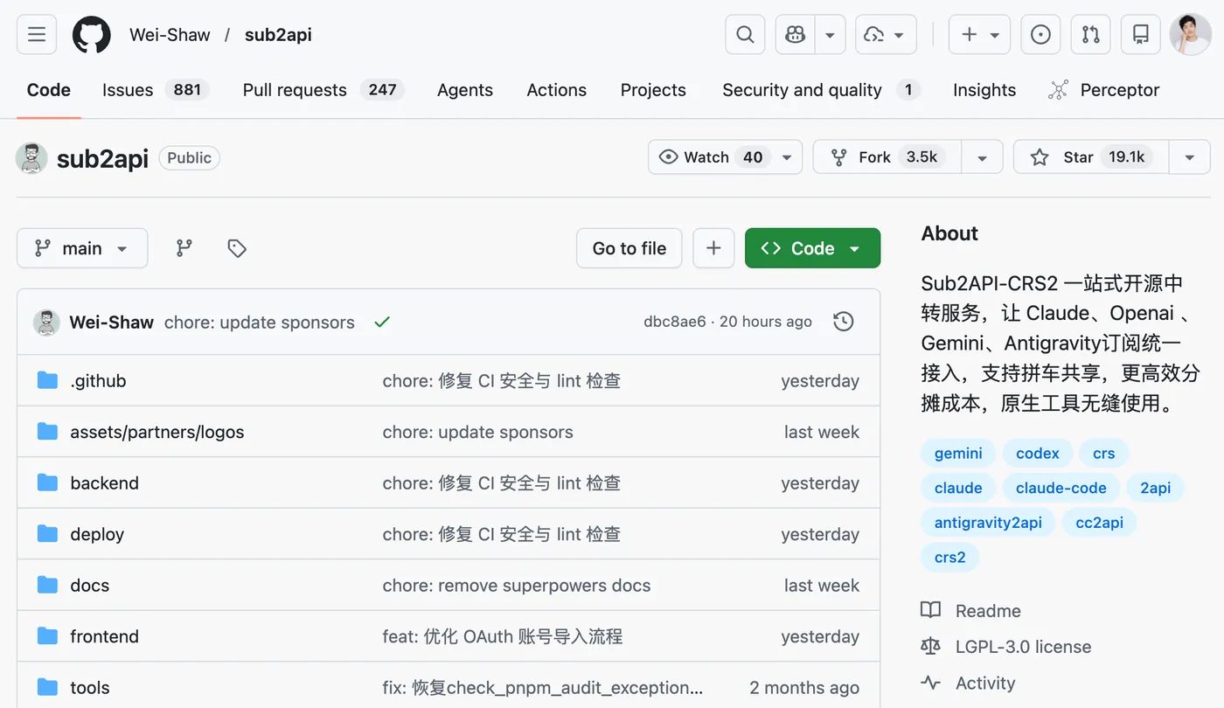This screenshot has height=708, width=1224.
Task: Open the user profile avatar menu
Action: coord(1190,35)
